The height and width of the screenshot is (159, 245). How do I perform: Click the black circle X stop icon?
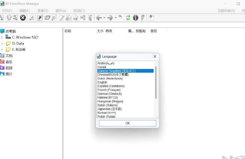(23, 18)
